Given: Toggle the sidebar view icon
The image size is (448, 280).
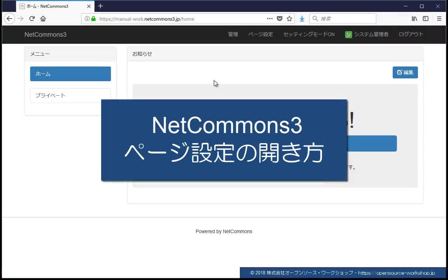Looking at the screenshot, I should (x=426, y=19).
